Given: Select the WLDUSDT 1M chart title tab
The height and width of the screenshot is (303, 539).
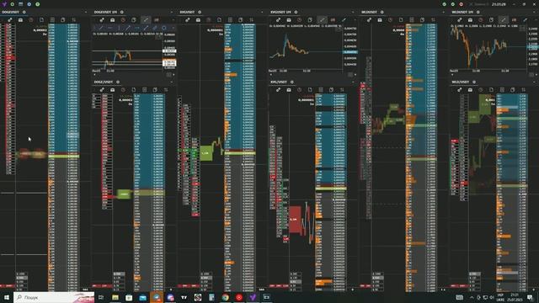Looking at the screenshot, I should coord(462,12).
